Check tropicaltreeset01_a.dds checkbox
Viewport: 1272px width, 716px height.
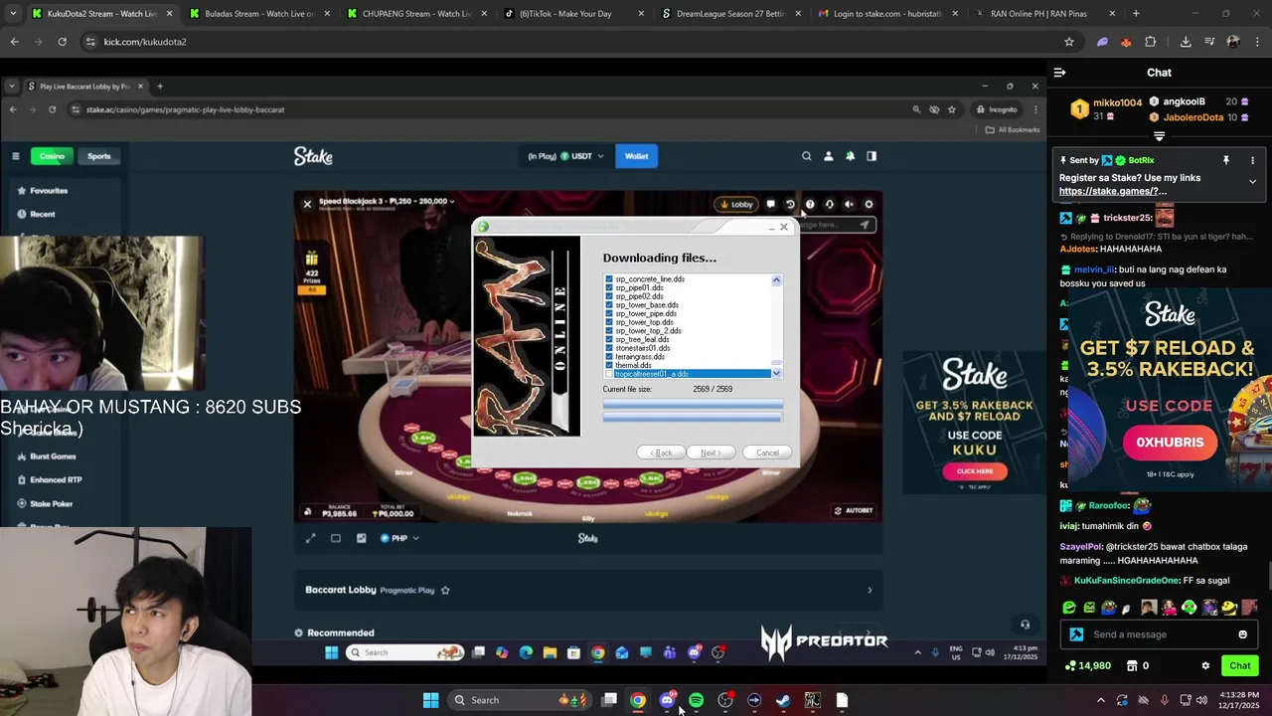pyautogui.click(x=609, y=374)
